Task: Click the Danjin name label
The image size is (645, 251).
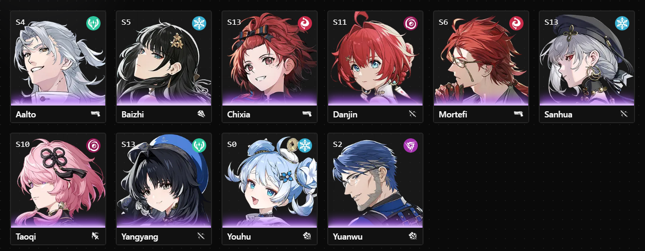Action: [x=345, y=115]
